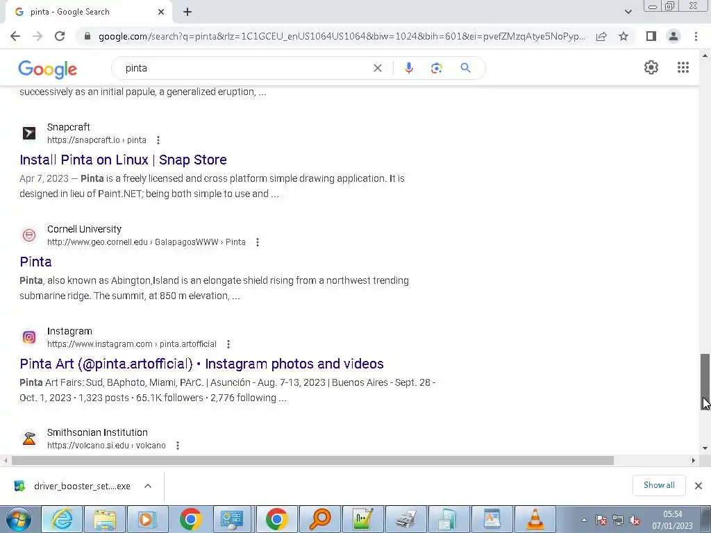Screen dimensions: 711x533
Task: Open Google quick settings gear
Action: coord(651,67)
